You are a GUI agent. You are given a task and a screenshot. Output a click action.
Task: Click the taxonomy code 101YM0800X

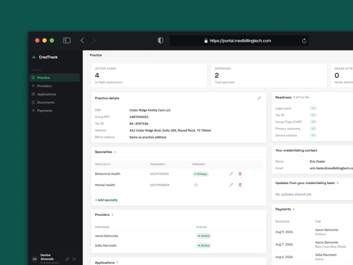[160, 185]
